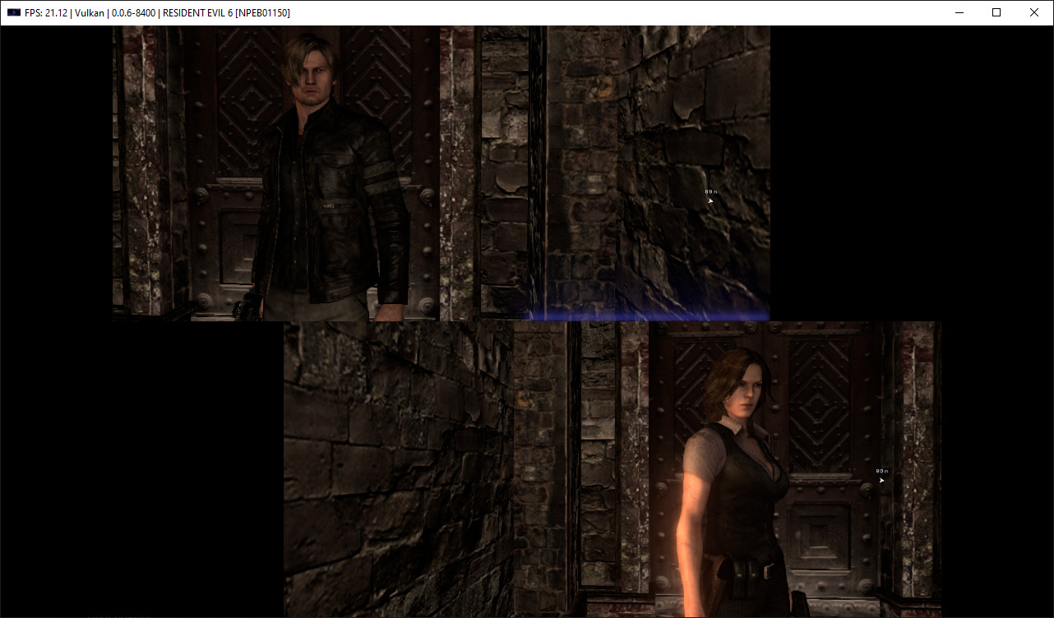
Task: Minimize the Resident Evil 6 window
Action: (959, 12)
